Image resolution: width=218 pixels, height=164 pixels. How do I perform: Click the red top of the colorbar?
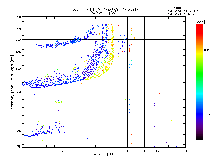click(x=199, y=25)
